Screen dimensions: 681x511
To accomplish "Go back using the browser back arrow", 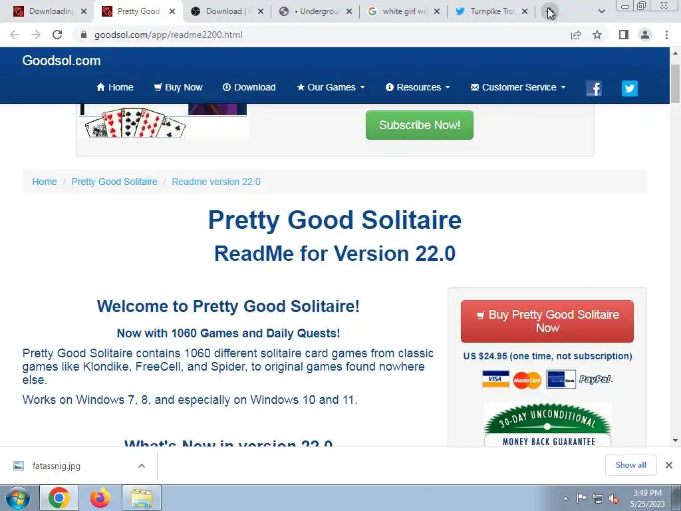I will [15, 35].
